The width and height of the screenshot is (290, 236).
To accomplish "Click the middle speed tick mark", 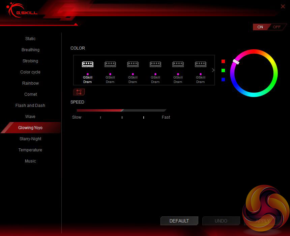I will pos(122,117).
